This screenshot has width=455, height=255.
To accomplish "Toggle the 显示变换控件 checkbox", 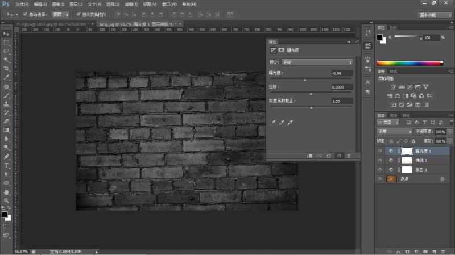I will click(78, 14).
